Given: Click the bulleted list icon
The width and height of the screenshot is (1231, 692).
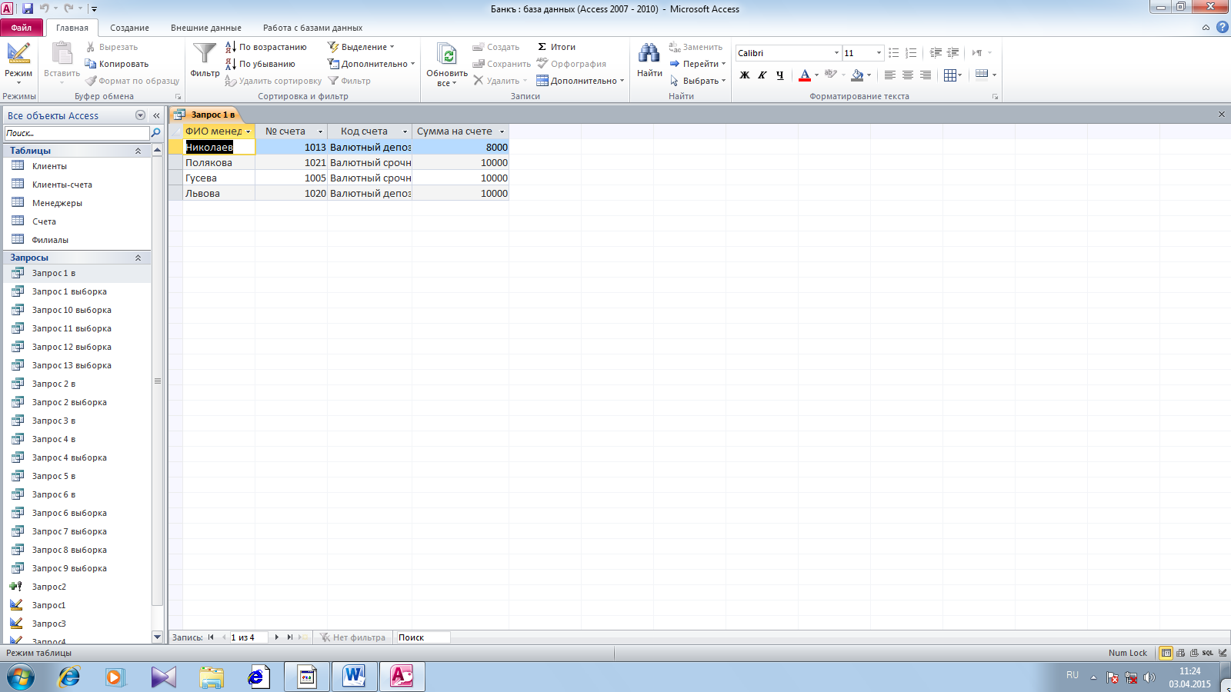Looking at the screenshot, I should click(x=893, y=53).
